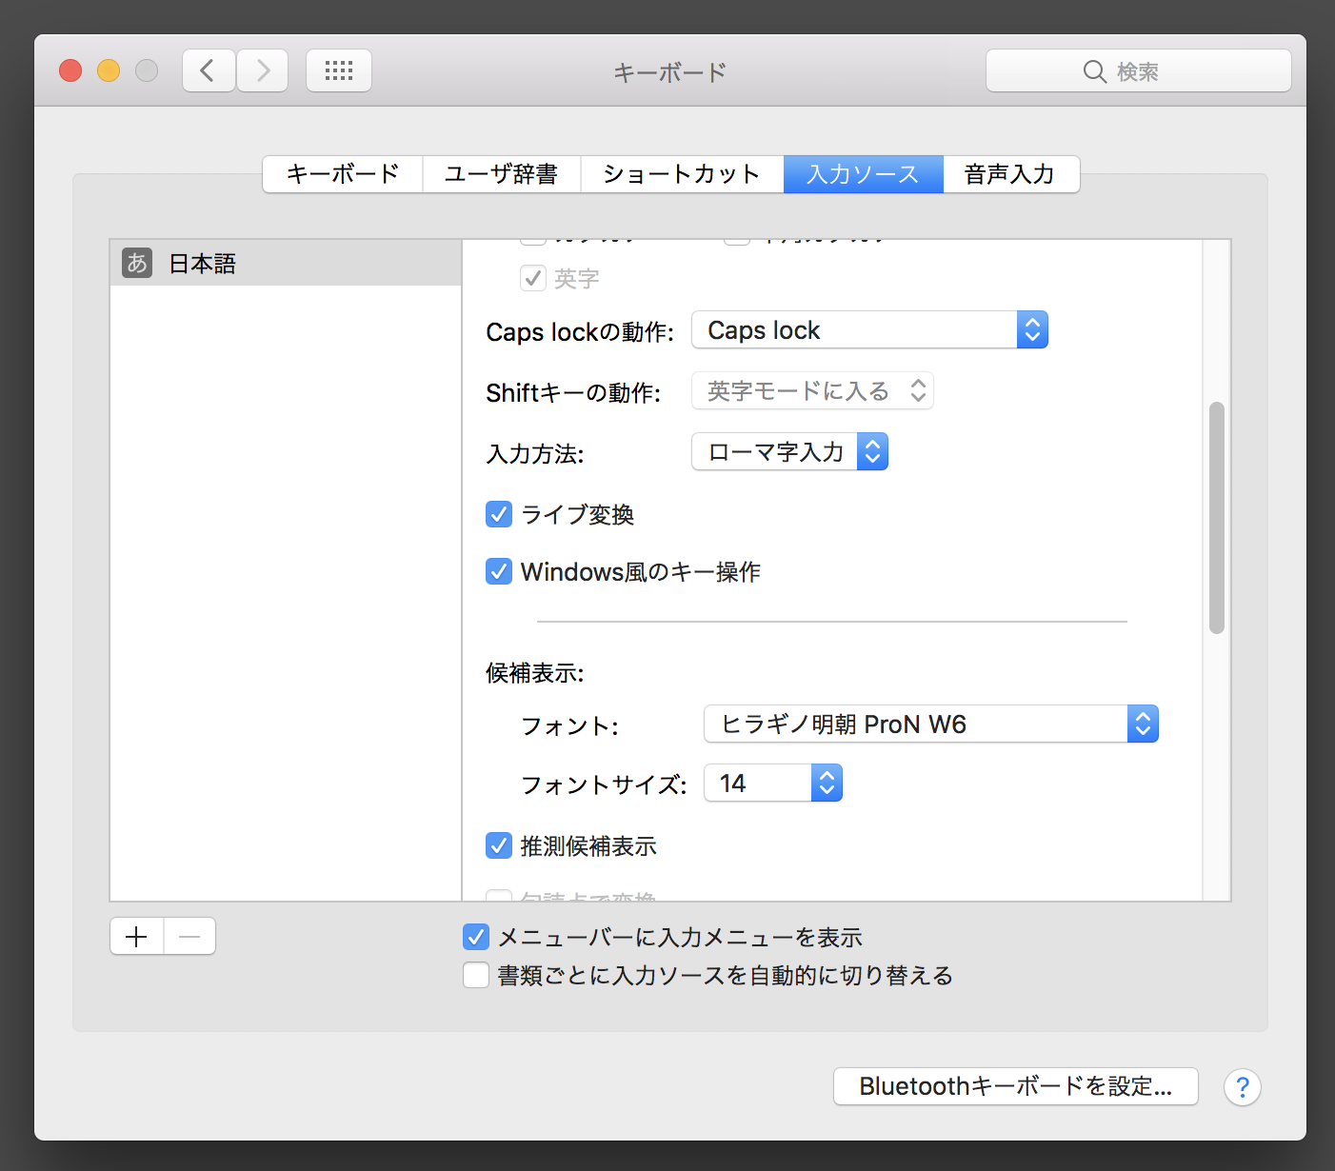The height and width of the screenshot is (1171, 1335).
Task: Remove input source with the minus icon
Action: point(189,936)
